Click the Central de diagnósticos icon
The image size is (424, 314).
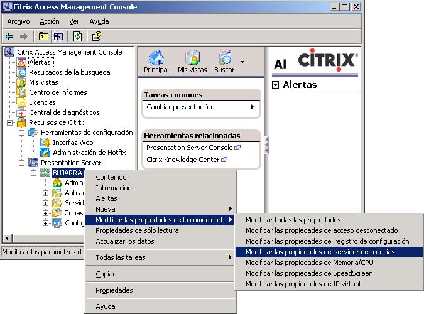(21, 112)
